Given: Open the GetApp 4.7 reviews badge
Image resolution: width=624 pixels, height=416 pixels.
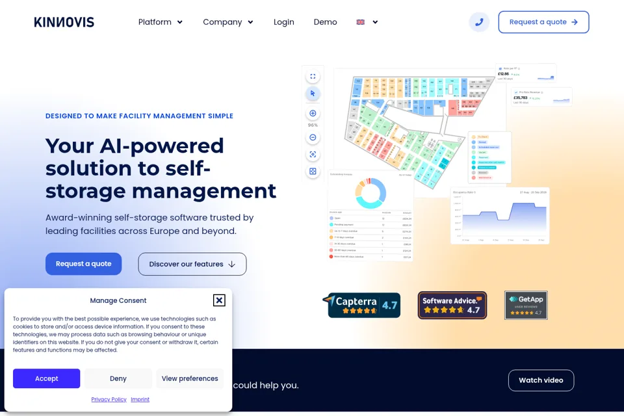Looking at the screenshot, I should point(526,305).
